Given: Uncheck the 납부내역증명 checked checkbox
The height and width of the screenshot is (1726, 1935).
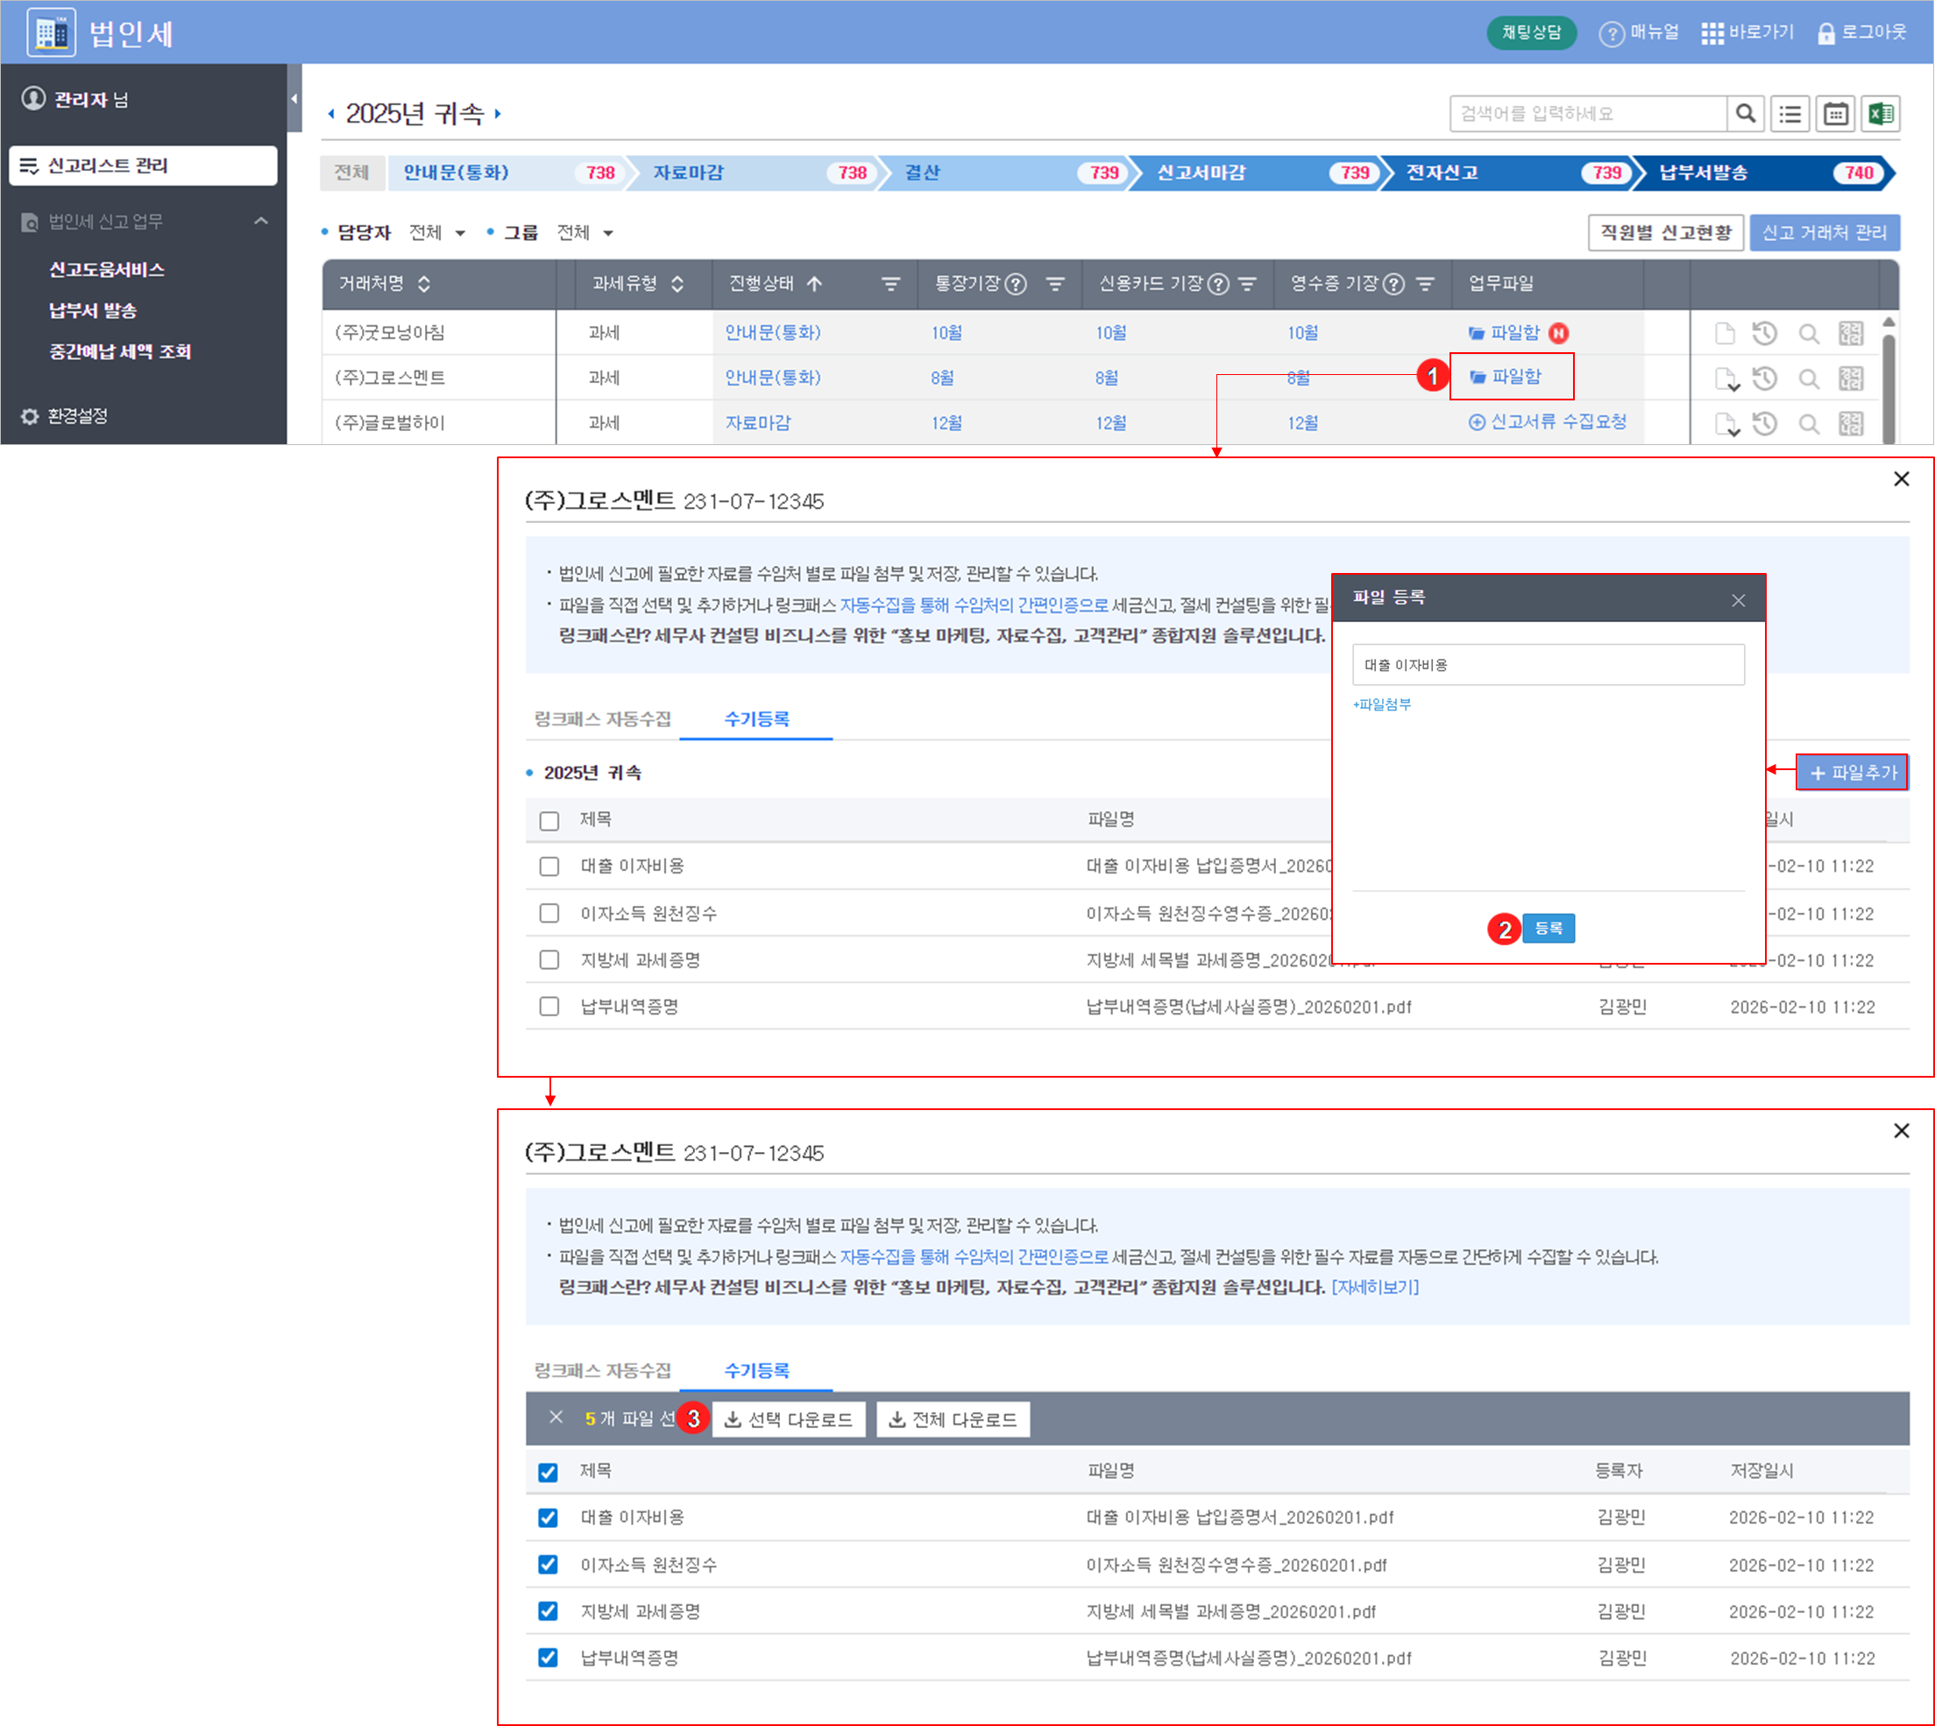Looking at the screenshot, I should (x=549, y=1658).
